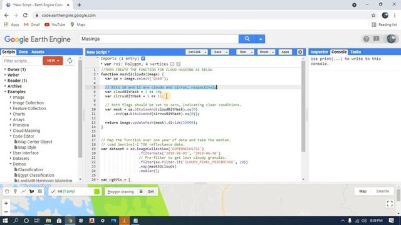Run the script
The width and height of the screenshot is (401, 225).
click(243, 52)
